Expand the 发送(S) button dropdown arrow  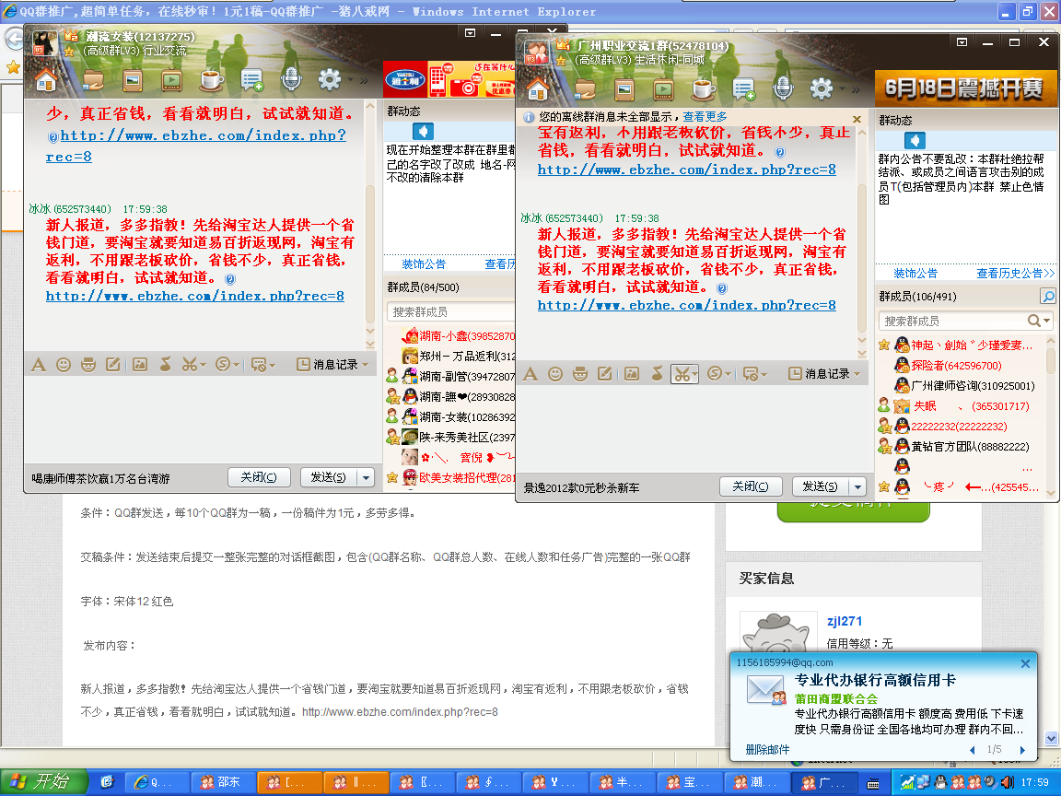(x=857, y=486)
